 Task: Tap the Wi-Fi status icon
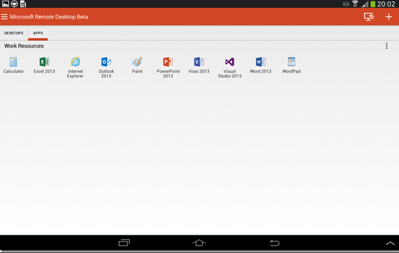355,4
